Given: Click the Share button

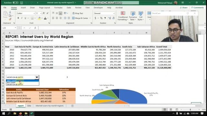Looking at the screenshot, I should [184, 8].
